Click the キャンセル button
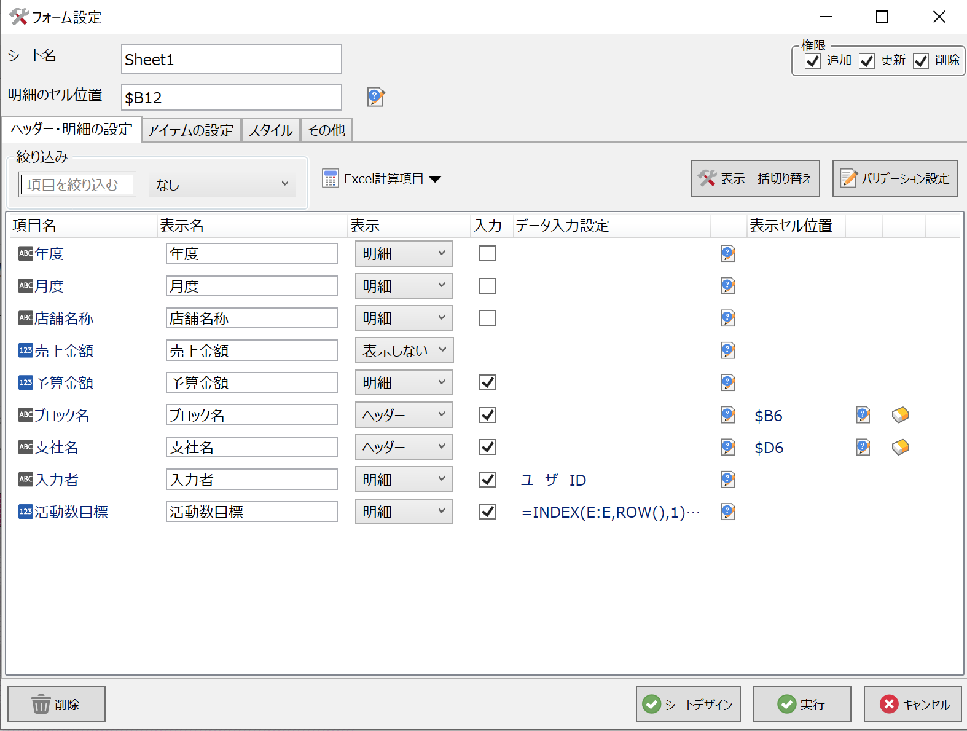967x731 pixels. coord(913,704)
